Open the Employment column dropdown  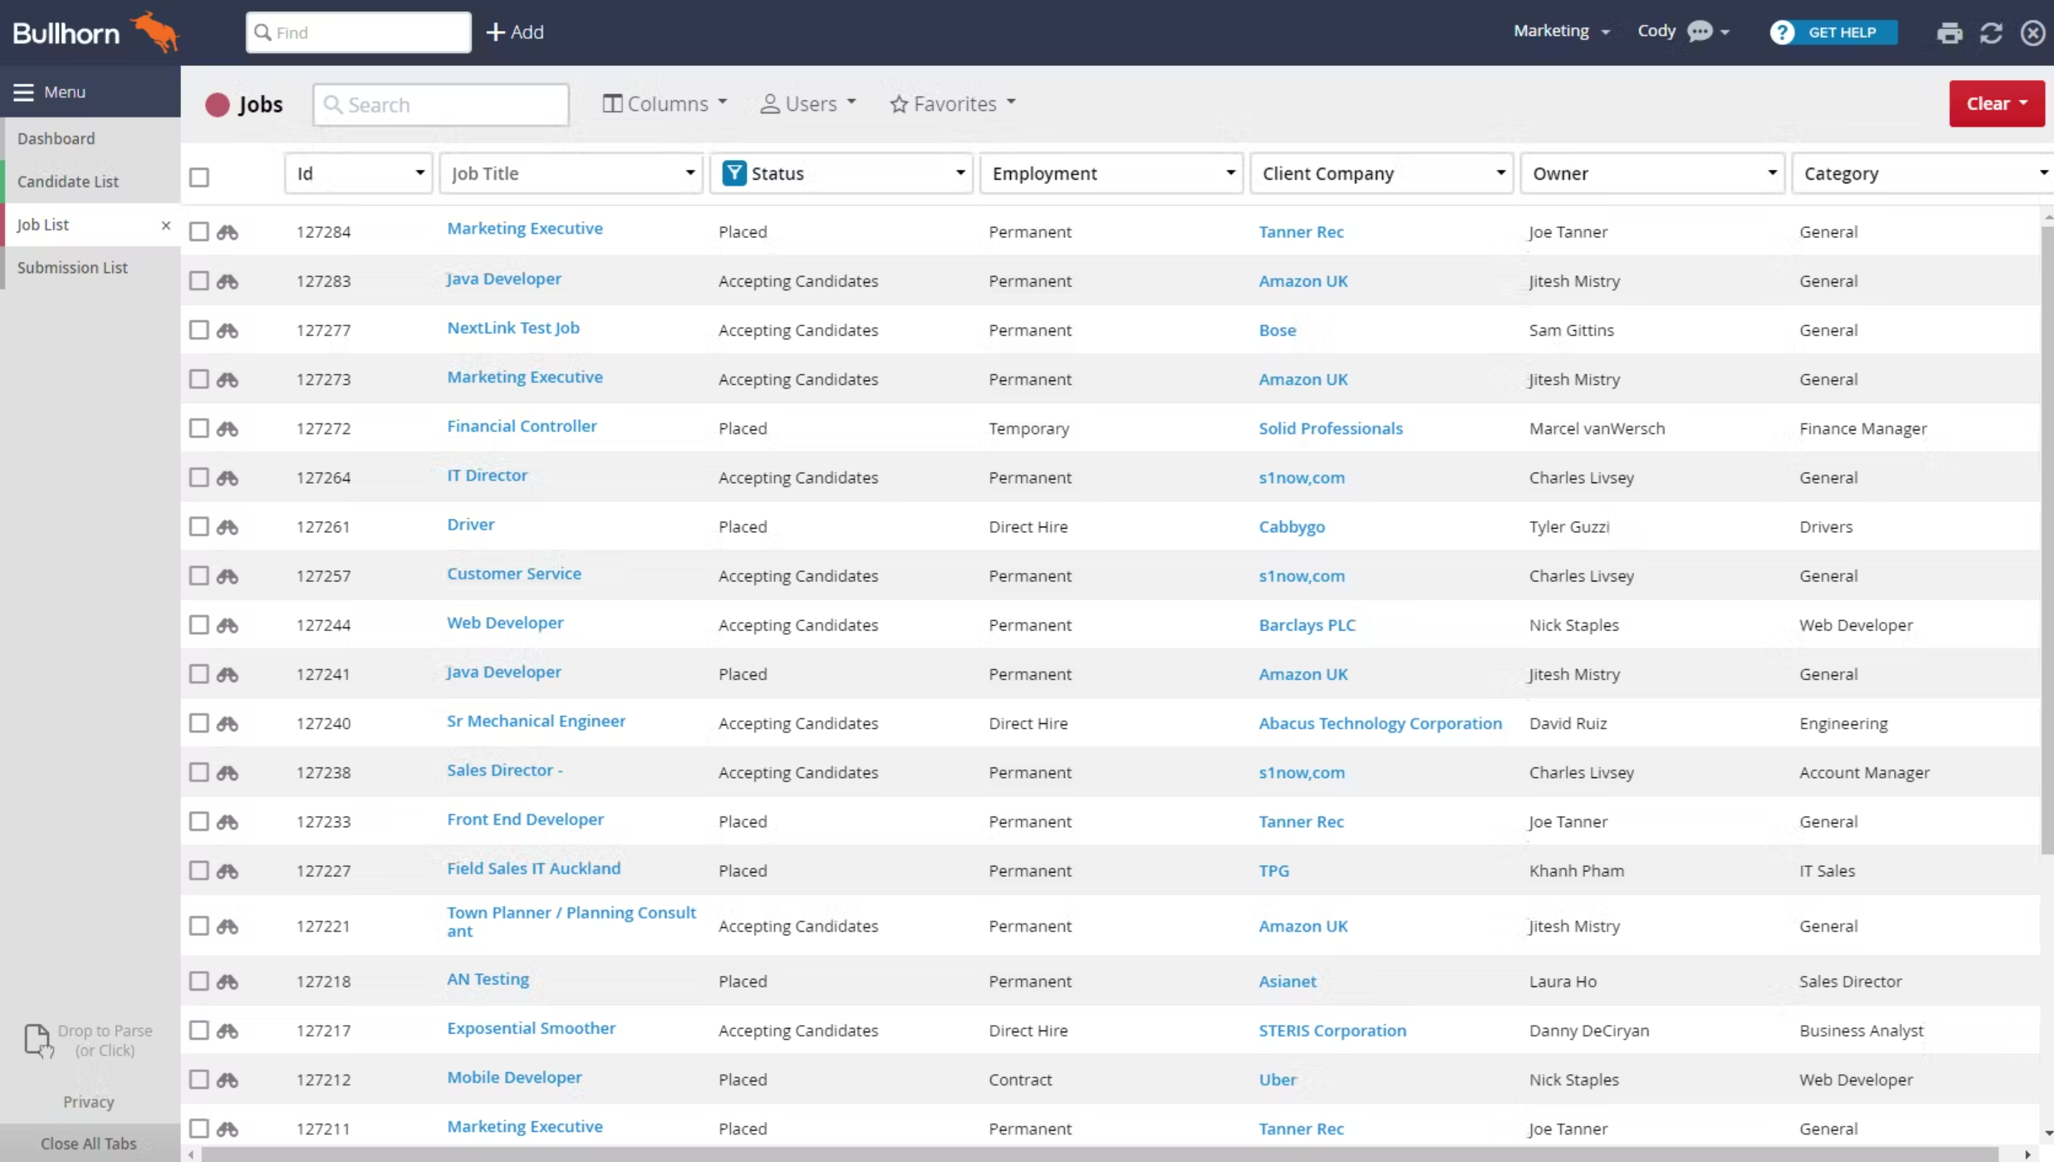click(x=1229, y=173)
